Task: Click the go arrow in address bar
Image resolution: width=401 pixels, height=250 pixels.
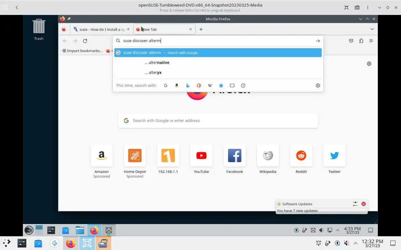Action: click(x=318, y=41)
